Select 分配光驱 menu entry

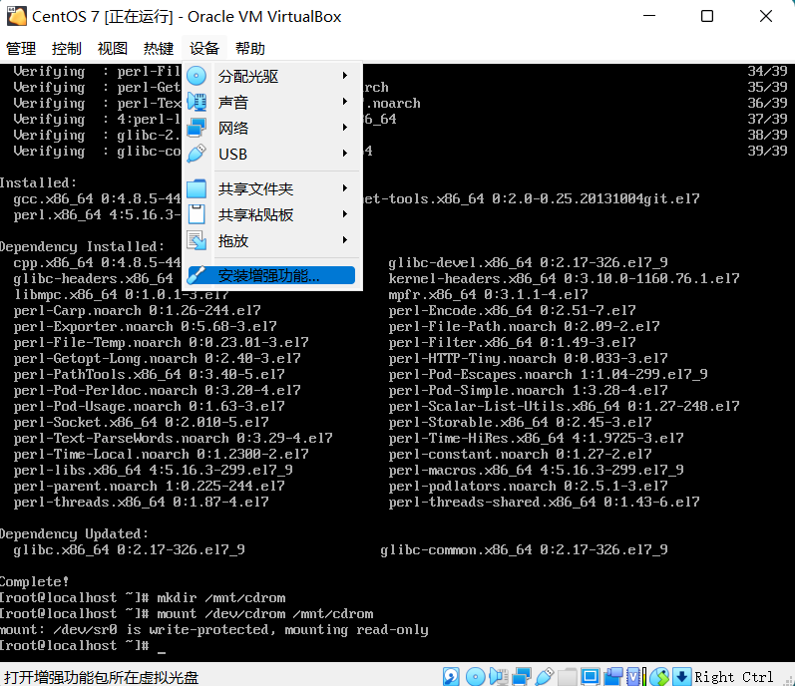[271, 76]
